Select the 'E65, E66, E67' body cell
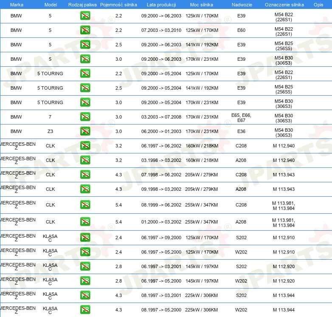Screen dimensions: 332x317 coord(241,118)
